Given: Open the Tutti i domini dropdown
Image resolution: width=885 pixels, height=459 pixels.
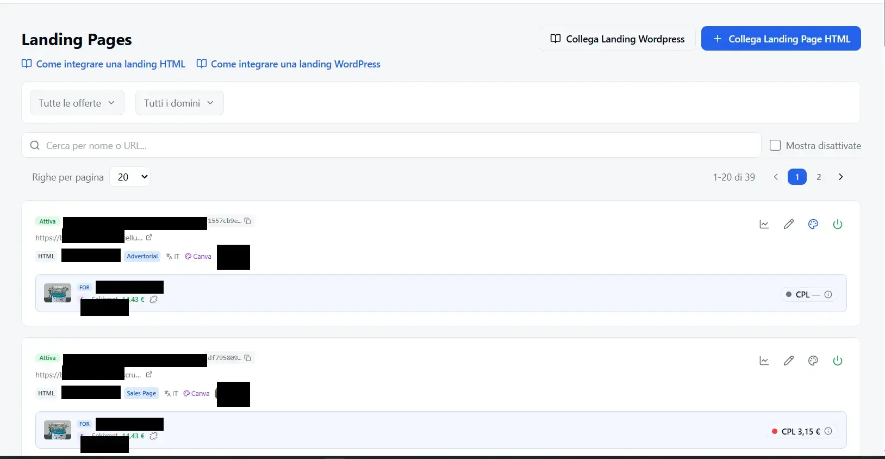Looking at the screenshot, I should click(179, 103).
